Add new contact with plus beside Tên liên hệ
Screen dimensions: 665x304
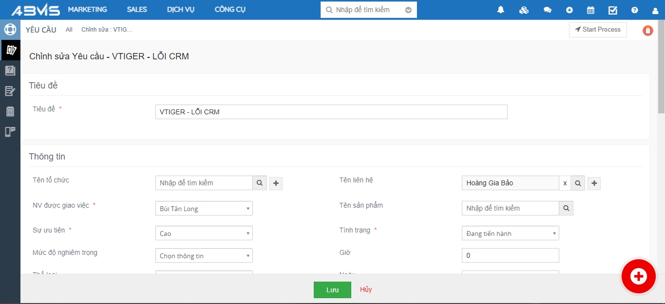point(594,183)
